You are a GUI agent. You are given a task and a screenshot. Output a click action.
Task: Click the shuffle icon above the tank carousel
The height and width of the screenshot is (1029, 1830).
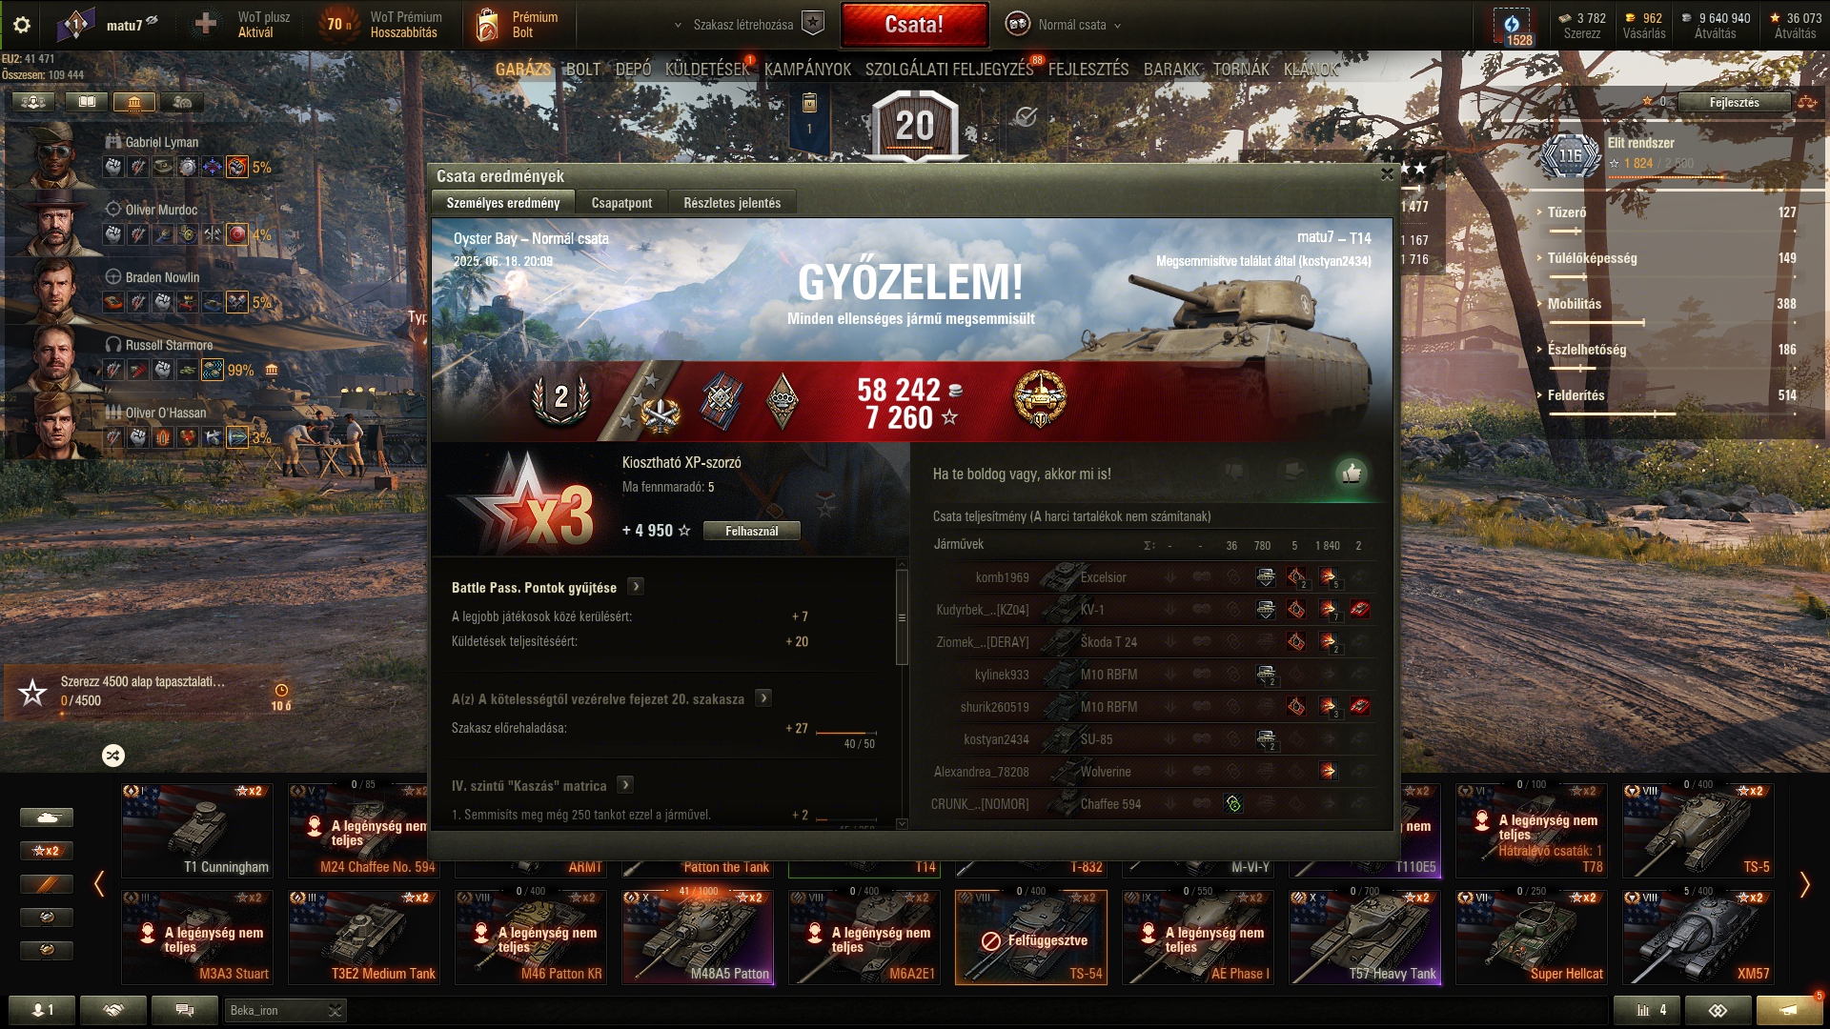point(113,756)
